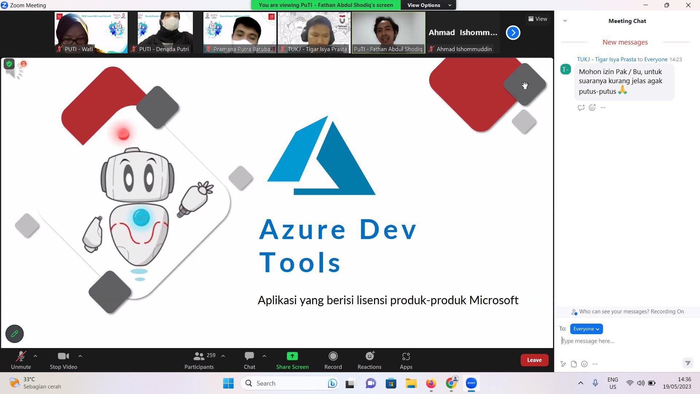700x394 pixels.
Task: Open annotation pencil tool
Action: pos(15,333)
